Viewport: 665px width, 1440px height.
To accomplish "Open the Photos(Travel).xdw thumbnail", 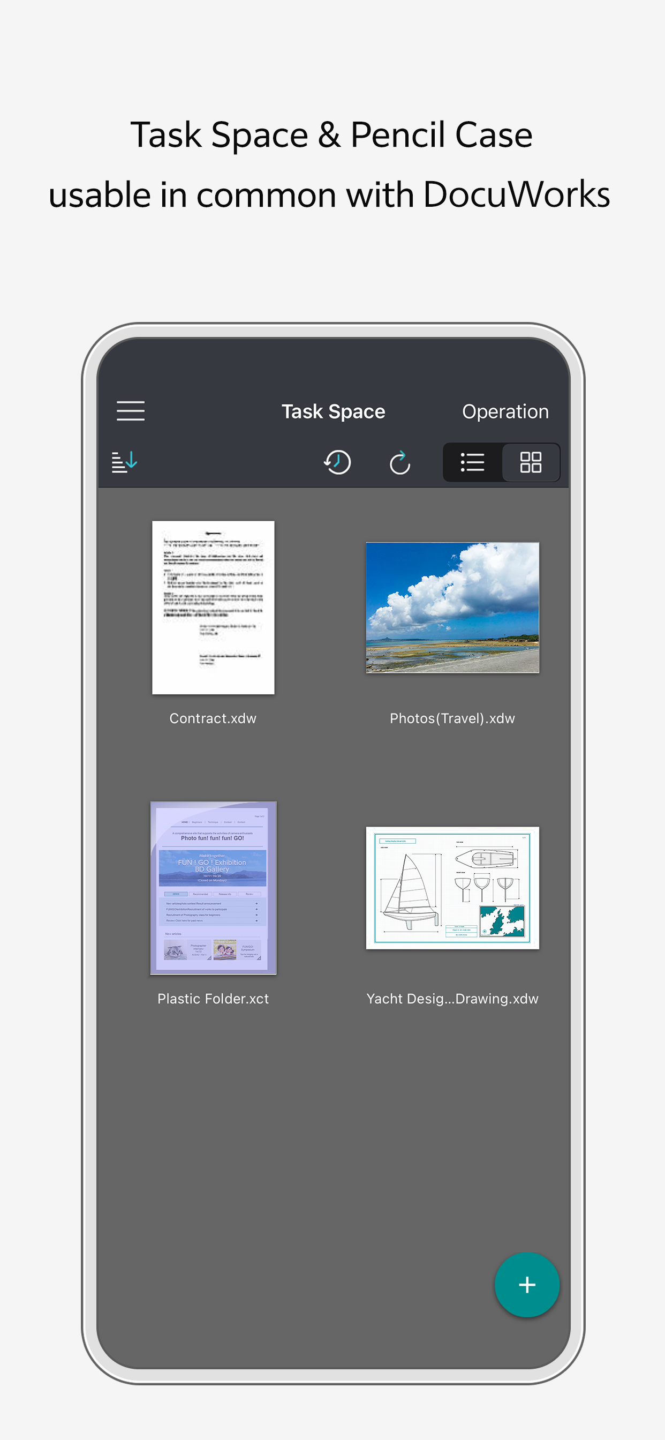I will pos(452,607).
